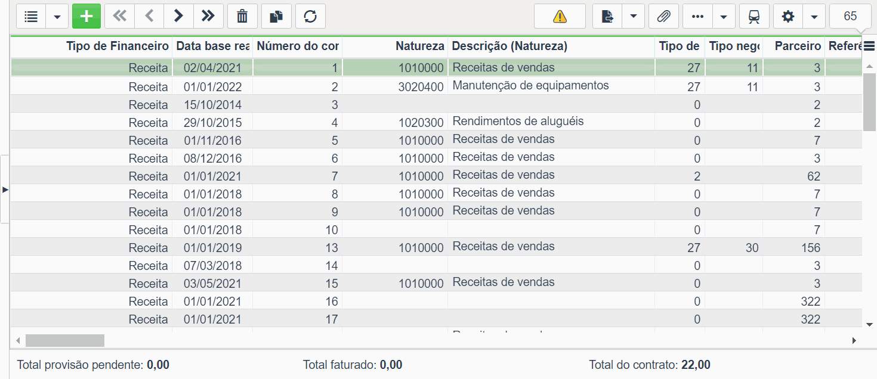
Task: Click Total do contrato value 22,00
Action: 696,365
